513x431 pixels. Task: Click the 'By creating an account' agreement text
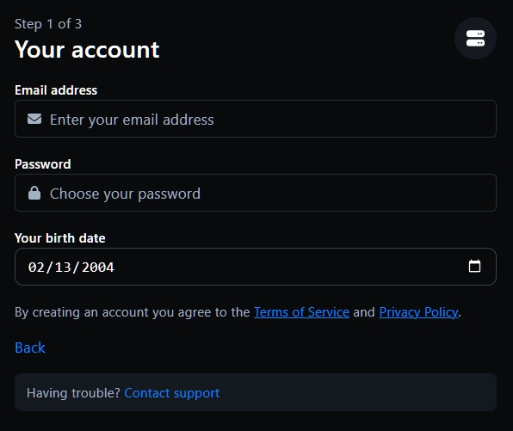[x=133, y=312]
